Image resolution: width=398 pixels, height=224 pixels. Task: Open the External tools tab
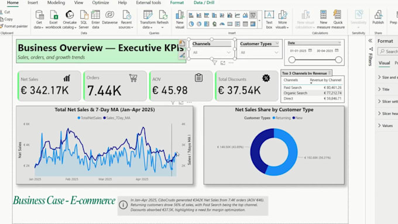(149, 2)
